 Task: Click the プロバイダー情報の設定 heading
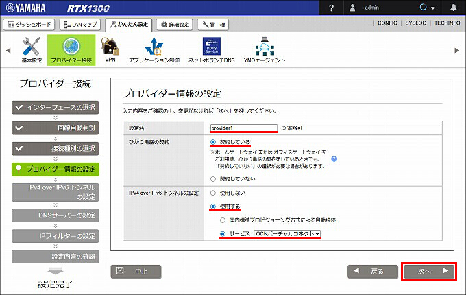[x=172, y=94]
